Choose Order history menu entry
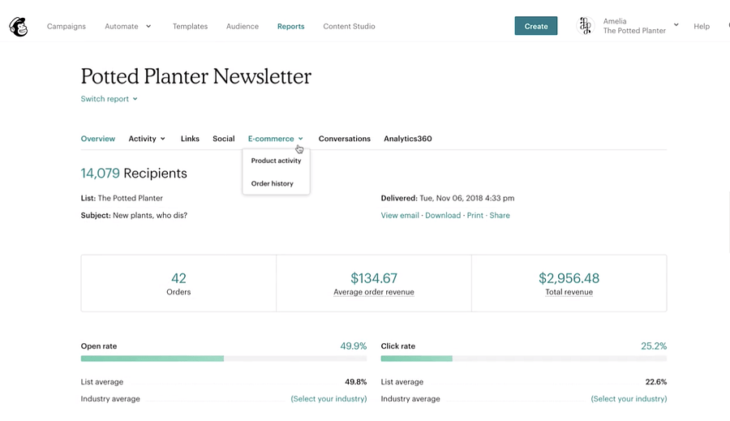 (272, 183)
